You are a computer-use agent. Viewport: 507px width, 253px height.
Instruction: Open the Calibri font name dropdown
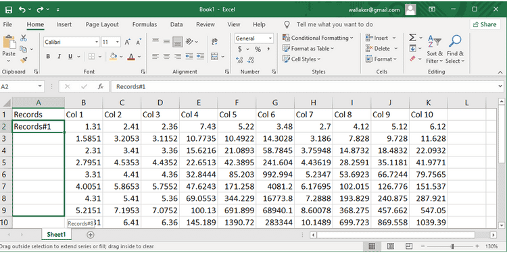pyautogui.click(x=97, y=42)
